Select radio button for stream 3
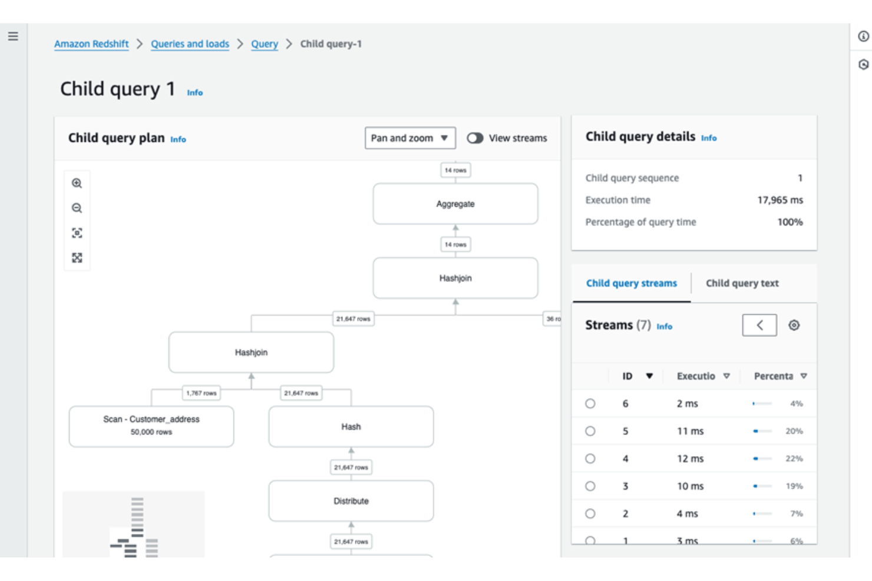Viewport: 872px width, 581px height. [590, 486]
